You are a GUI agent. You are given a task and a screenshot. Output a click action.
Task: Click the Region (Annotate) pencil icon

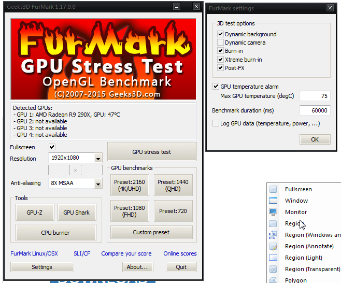[x=273, y=246]
